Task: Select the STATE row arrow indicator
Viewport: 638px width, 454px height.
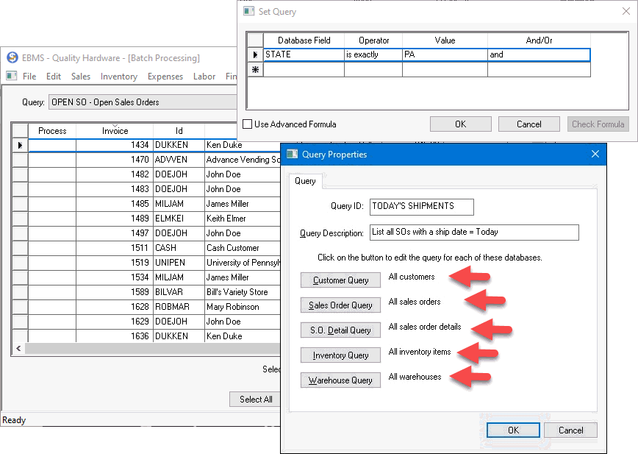Action: click(x=255, y=54)
